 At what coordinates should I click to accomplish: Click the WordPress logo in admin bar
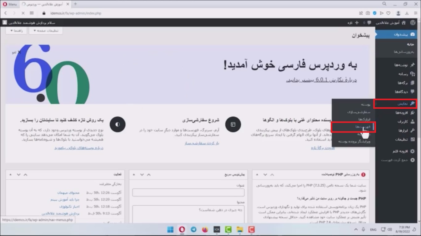[x=413, y=23]
